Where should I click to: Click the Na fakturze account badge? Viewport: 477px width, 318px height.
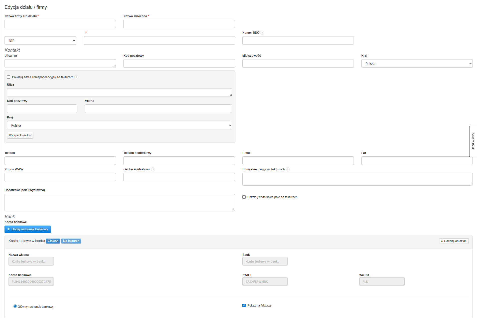click(71, 241)
